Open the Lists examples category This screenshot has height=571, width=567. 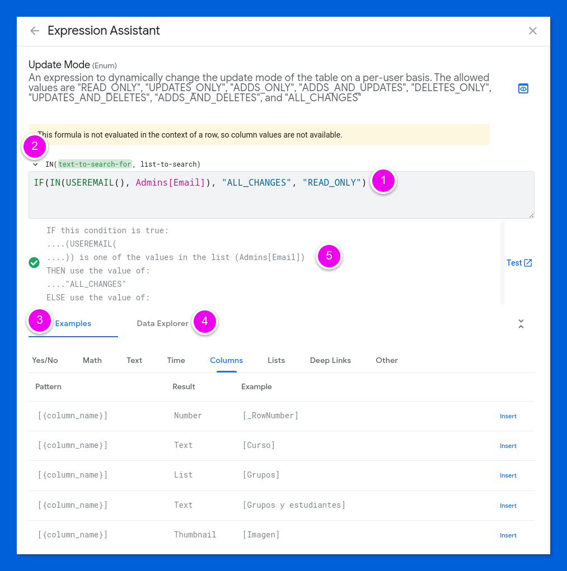click(x=276, y=360)
